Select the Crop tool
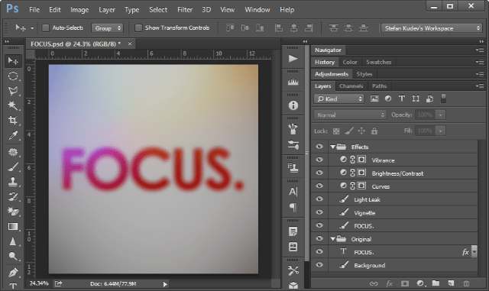489x291 pixels. (x=13, y=121)
